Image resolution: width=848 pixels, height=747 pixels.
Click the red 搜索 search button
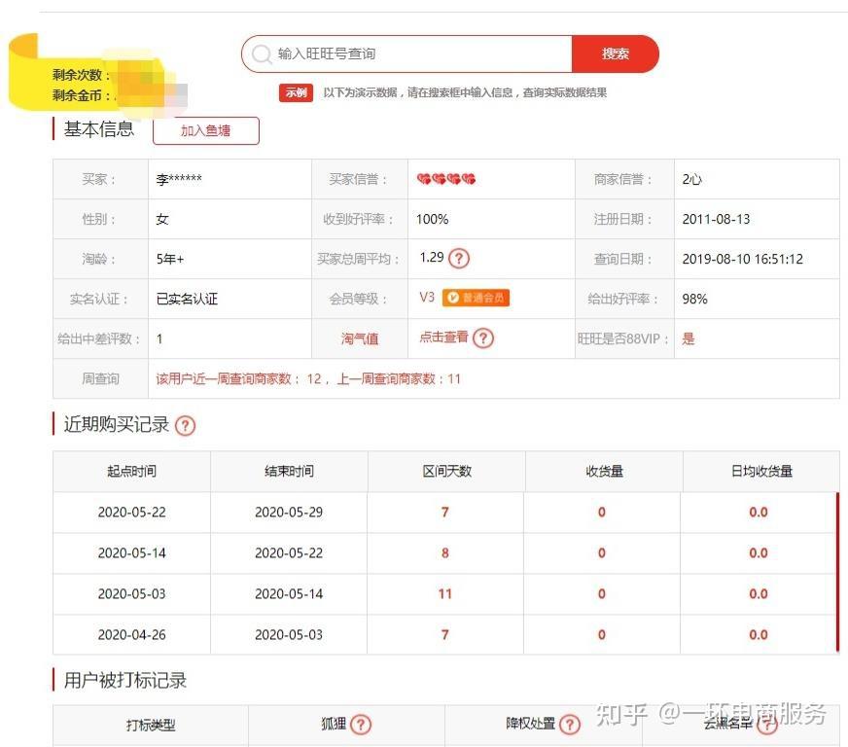(615, 53)
